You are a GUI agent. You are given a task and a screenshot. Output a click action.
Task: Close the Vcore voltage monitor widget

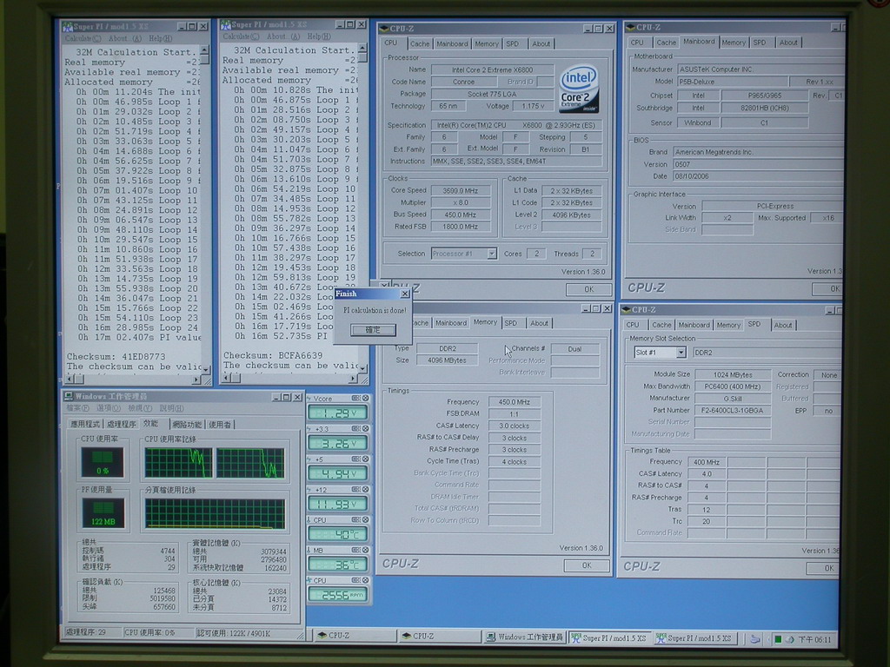click(x=366, y=398)
